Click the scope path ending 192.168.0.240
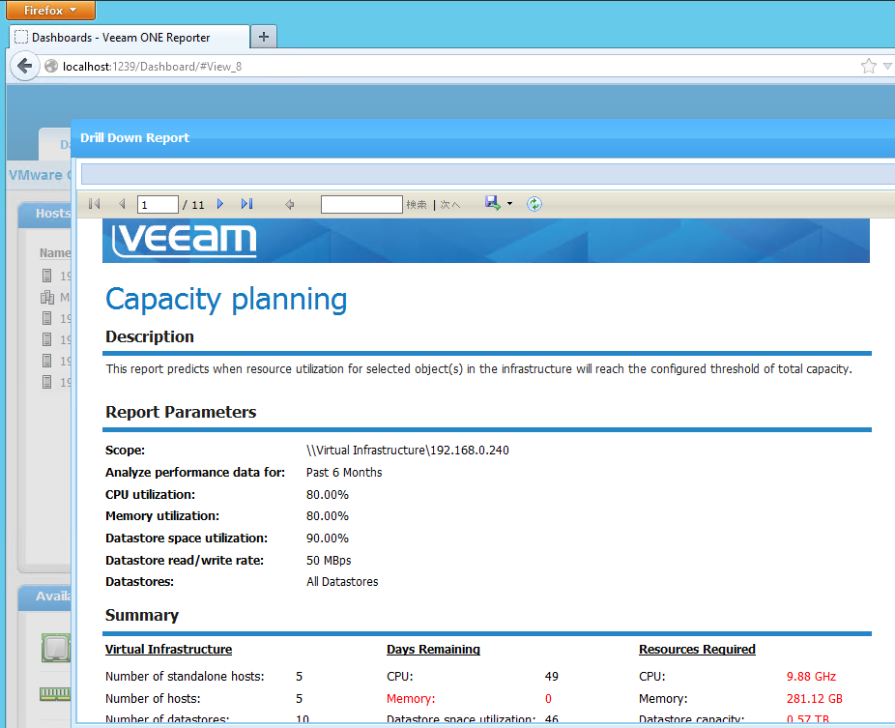 [408, 451]
